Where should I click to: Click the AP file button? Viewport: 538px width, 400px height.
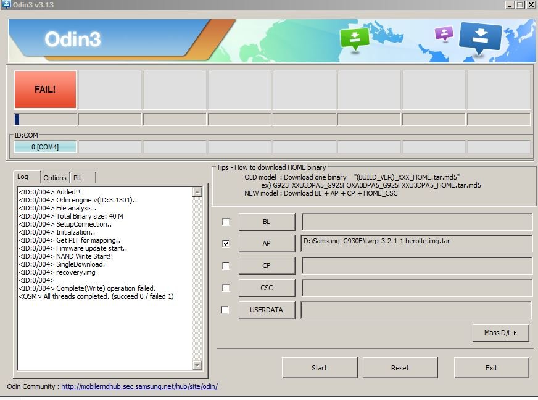(x=267, y=243)
